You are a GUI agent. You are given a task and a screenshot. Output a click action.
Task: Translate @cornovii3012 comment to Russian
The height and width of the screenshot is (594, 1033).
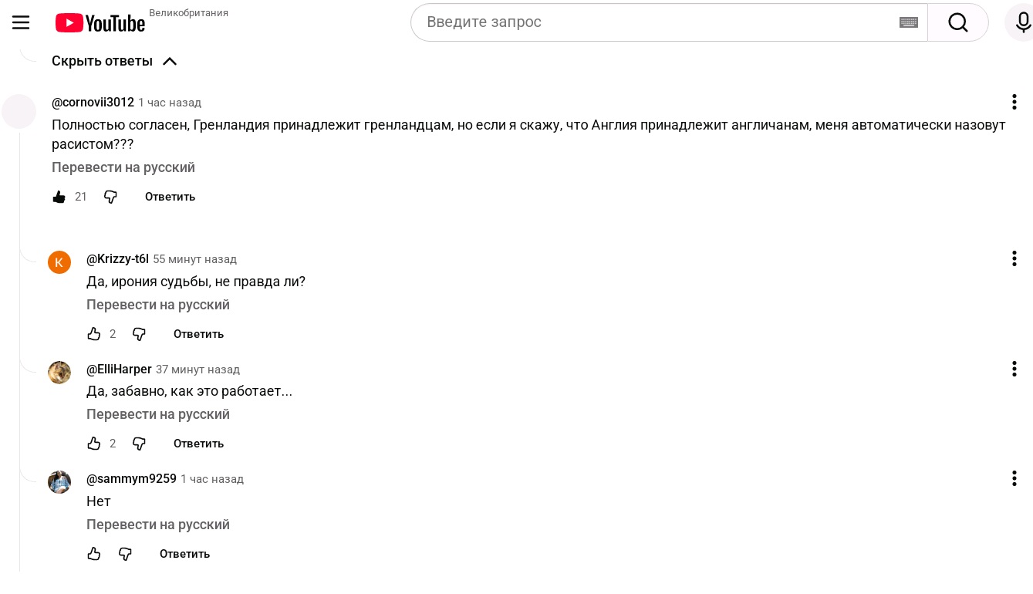[x=123, y=167]
